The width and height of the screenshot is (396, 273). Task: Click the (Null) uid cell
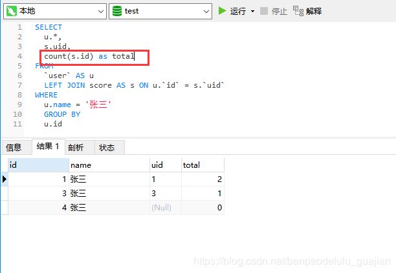(166, 208)
